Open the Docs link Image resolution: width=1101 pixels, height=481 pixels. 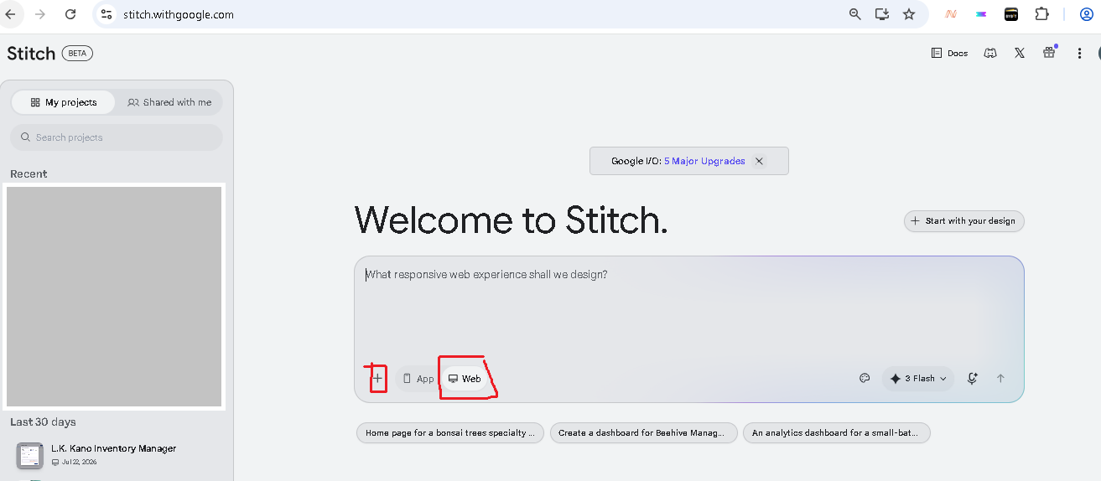pos(949,53)
